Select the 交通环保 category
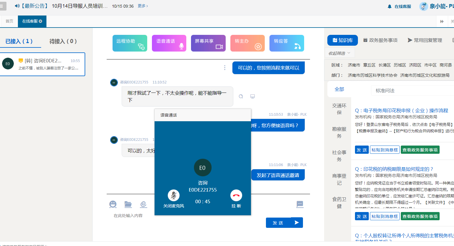 [339, 109]
